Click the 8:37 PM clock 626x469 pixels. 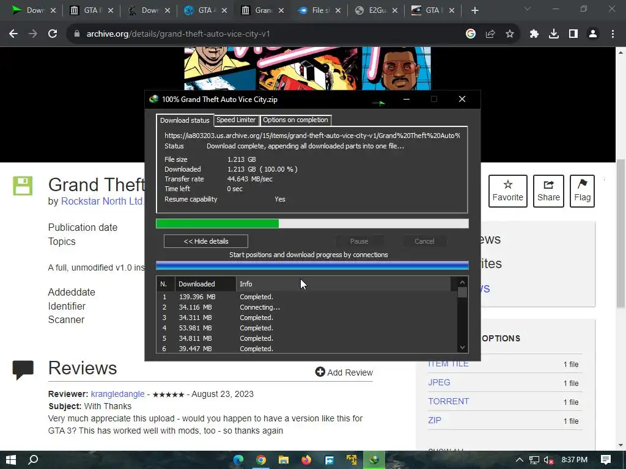[x=575, y=460]
